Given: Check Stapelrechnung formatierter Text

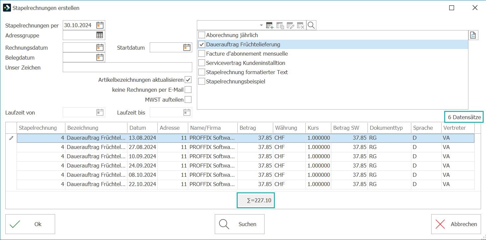Looking at the screenshot, I should point(202,72).
